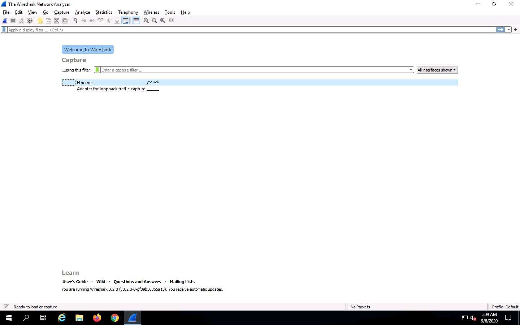
Task: Open the All interfaces shown dropdown
Action: click(x=437, y=70)
